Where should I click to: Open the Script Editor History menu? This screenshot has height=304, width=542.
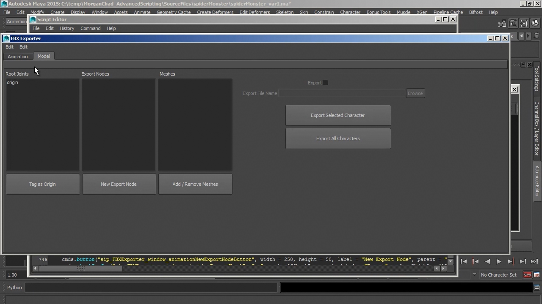[66, 28]
